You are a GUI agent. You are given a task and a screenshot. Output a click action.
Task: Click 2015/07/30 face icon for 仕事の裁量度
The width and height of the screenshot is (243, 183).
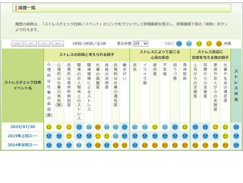pyautogui.click(x=98, y=127)
